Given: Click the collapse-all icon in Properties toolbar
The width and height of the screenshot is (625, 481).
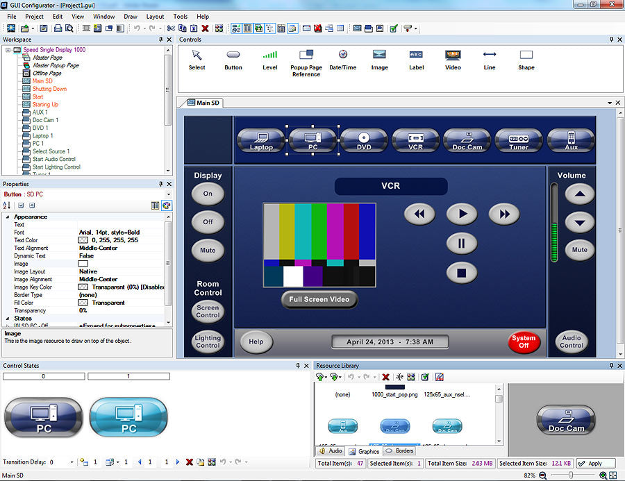Looking at the screenshot, I should 32,205.
